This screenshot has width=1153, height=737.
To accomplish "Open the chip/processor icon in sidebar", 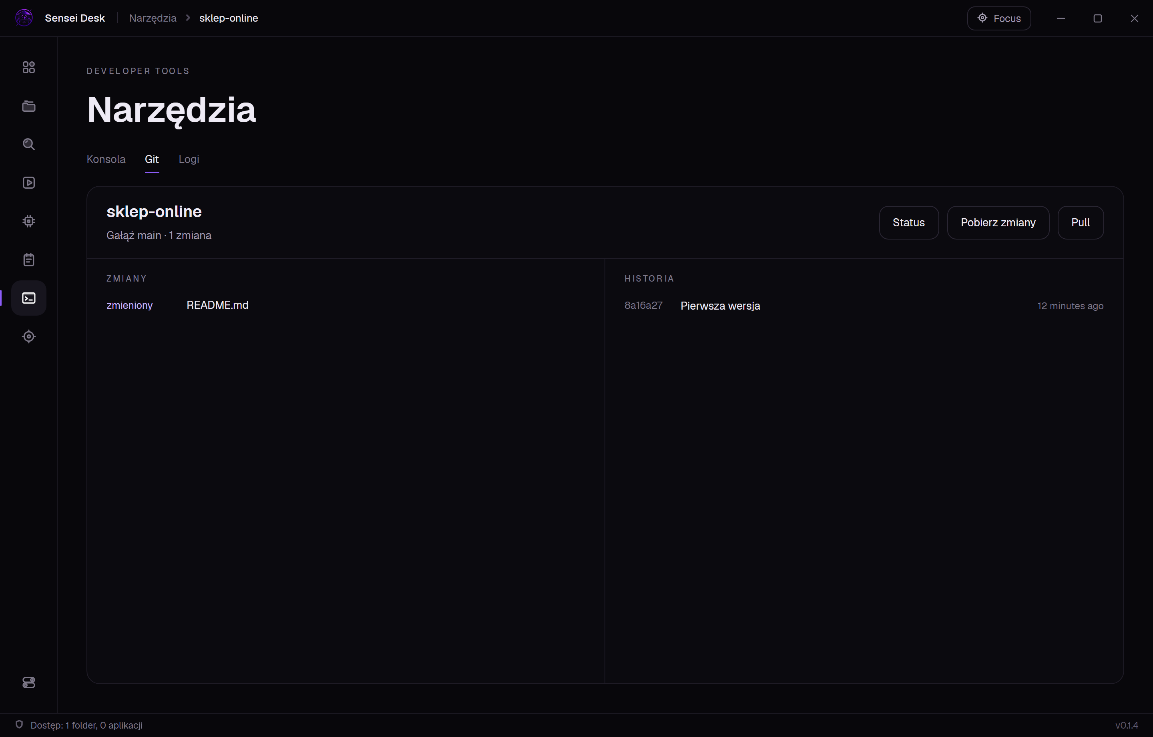I will (29, 221).
